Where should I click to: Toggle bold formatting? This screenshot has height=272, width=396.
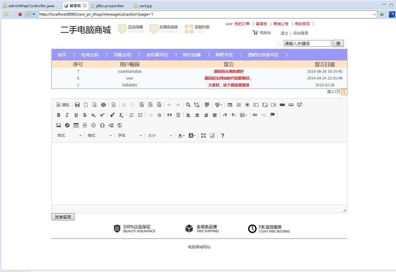coord(59,115)
